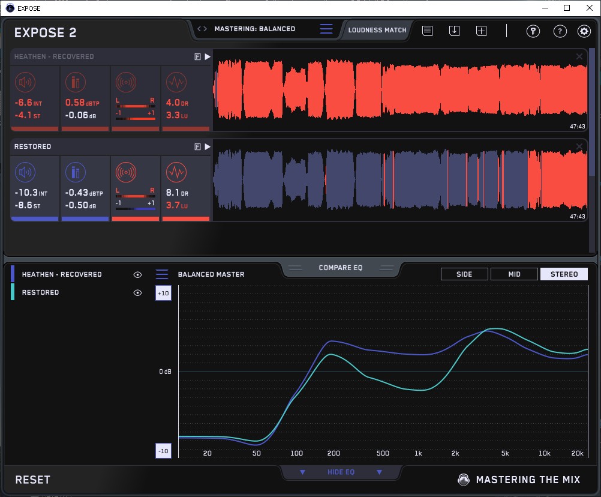Click the 8.1 DR dynamic range value
The width and height of the screenshot is (601, 497).
[x=177, y=193]
